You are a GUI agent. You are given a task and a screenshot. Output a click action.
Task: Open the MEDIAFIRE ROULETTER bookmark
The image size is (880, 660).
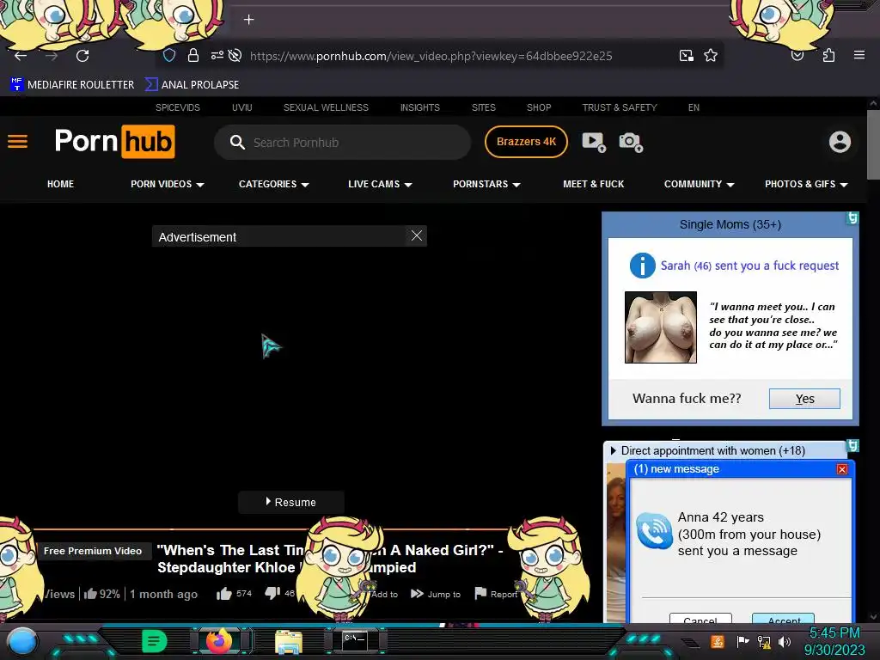(72, 85)
